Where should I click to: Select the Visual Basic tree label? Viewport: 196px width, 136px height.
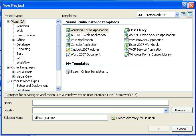[24, 72]
